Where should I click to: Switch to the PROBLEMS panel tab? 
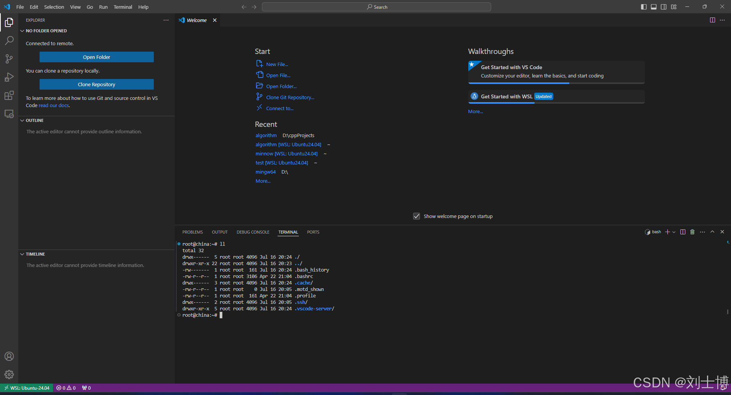point(193,232)
